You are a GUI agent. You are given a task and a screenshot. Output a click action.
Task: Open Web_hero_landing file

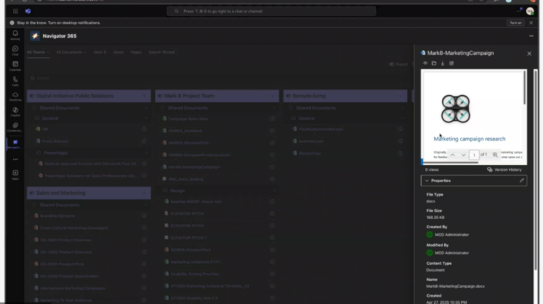(186, 179)
